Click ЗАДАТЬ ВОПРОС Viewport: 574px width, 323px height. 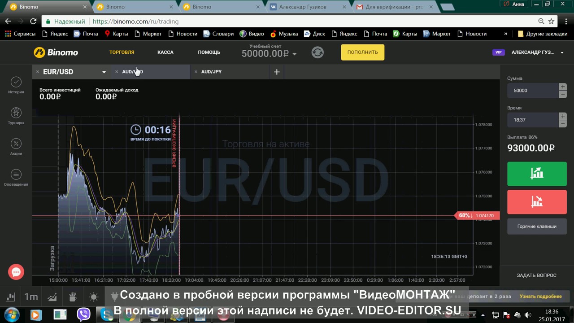pyautogui.click(x=536, y=275)
